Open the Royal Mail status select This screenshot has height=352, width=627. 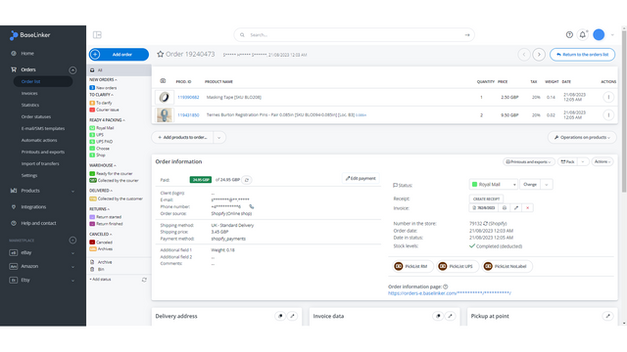click(494, 185)
